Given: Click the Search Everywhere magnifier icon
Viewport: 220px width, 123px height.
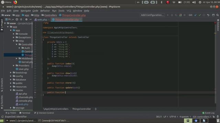Looking at the screenshot, I should tap(218, 15).
